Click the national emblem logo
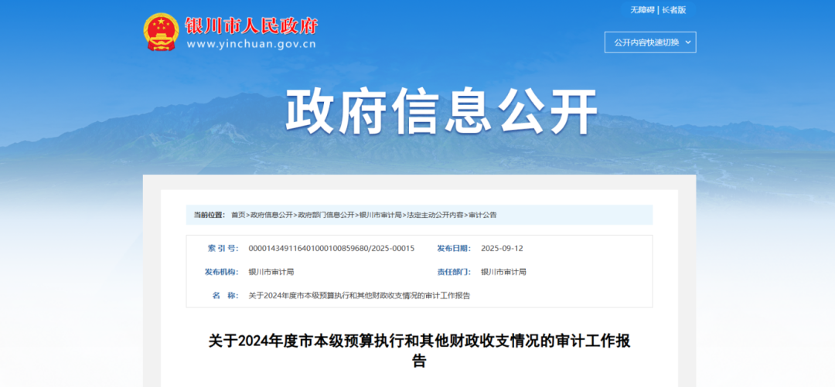This screenshot has width=835, height=387. 161,32
